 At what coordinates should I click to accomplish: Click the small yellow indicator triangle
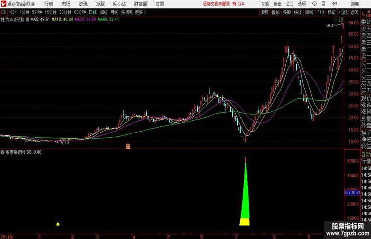coord(58,224)
